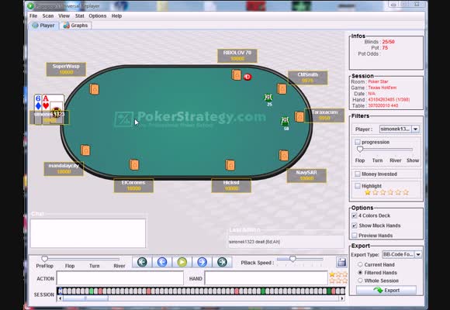This screenshot has width=450, height=310.
Task: Start replay with the green play button
Action: [182, 262]
